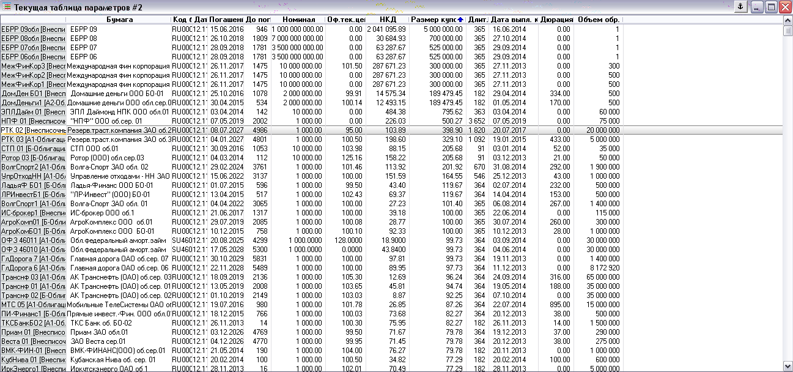Screen dimensions: 793x372
Task: Click the scrollbar up arrow
Action: coord(788,20)
